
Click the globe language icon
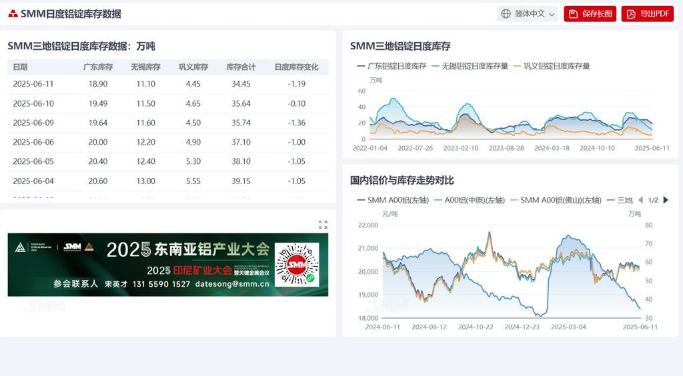point(506,14)
